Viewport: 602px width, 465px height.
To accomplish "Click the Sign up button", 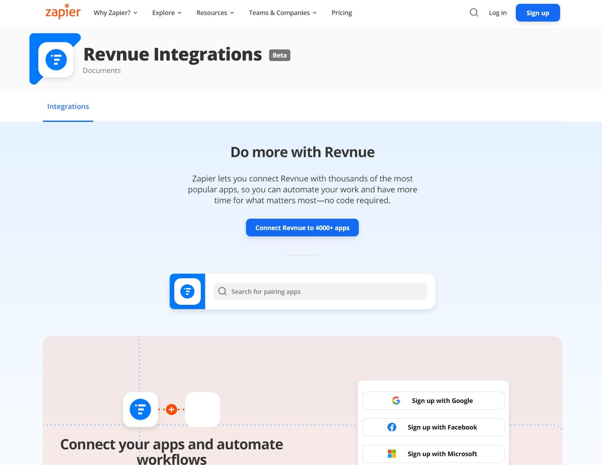I will [538, 13].
